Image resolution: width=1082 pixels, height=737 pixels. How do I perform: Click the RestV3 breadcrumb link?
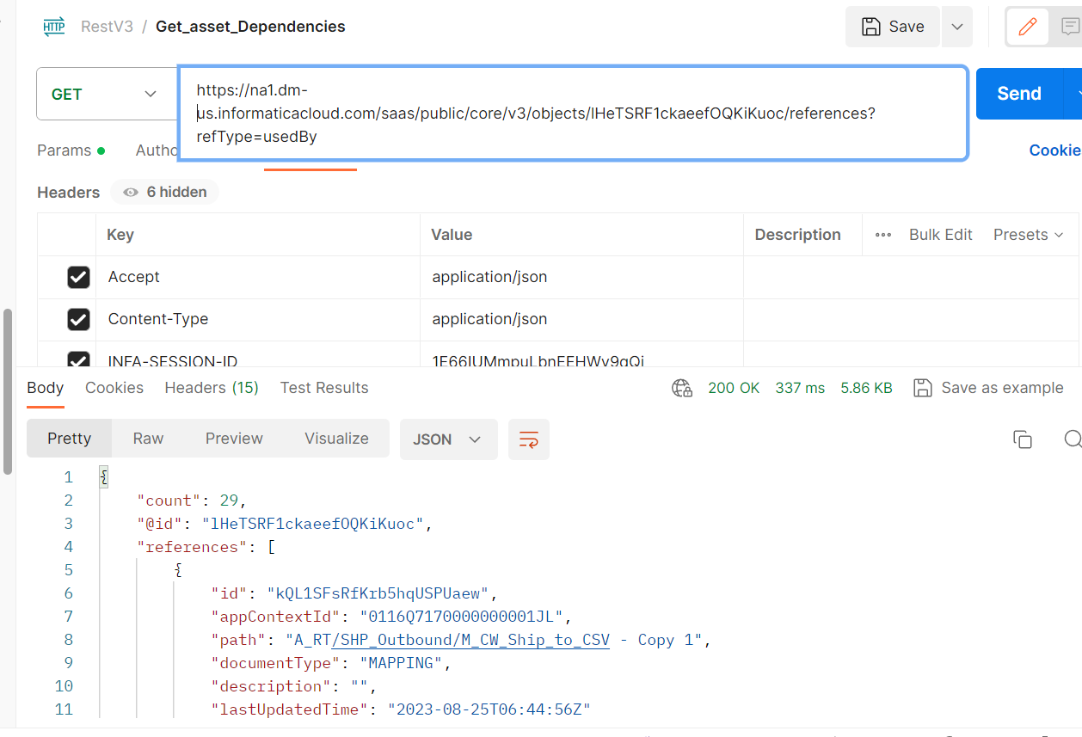tap(107, 27)
